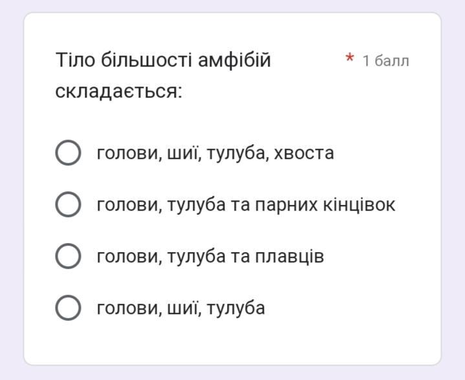Click the word 'амфібій' in the question
The image size is (465, 380).
(234, 61)
